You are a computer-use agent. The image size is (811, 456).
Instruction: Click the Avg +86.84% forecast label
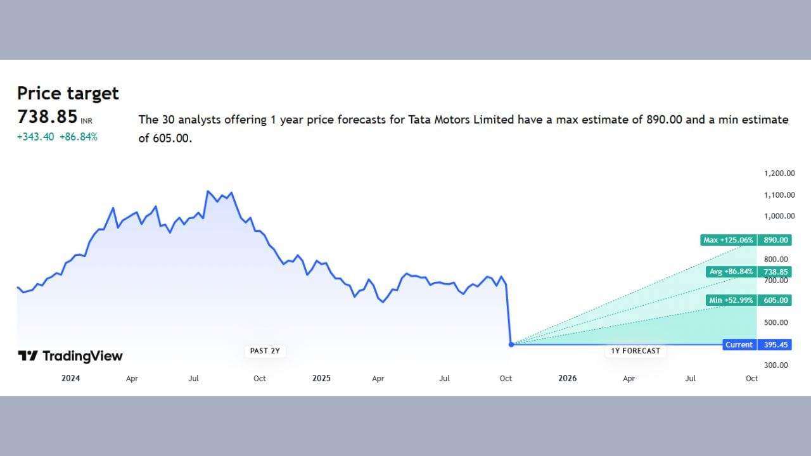[731, 272]
